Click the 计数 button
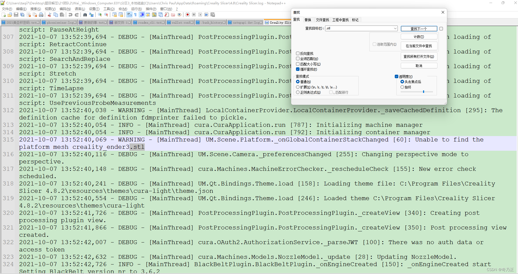Viewport: 518px width, 274px height. [419, 37]
